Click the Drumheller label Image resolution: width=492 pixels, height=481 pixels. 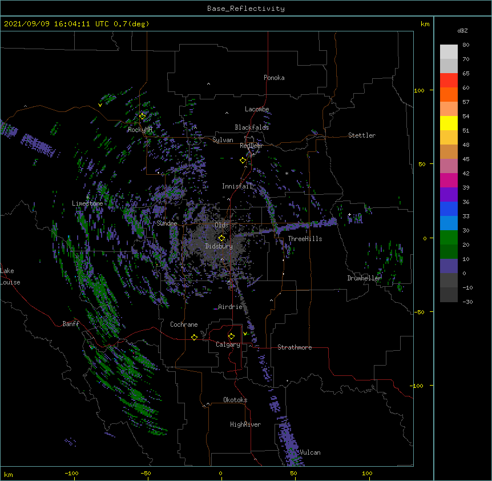pos(364,278)
